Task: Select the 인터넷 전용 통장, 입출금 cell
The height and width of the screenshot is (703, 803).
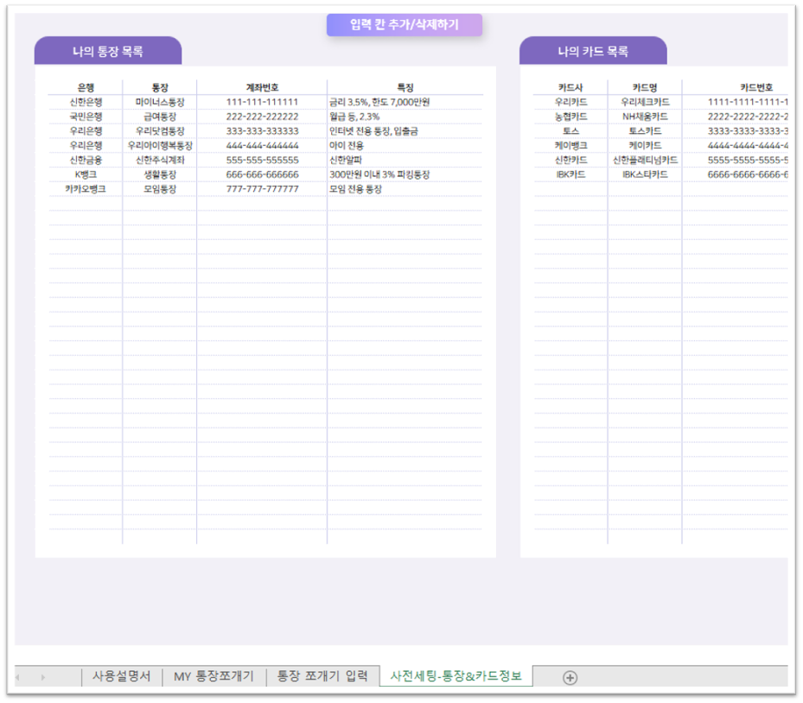Action: pyautogui.click(x=405, y=131)
